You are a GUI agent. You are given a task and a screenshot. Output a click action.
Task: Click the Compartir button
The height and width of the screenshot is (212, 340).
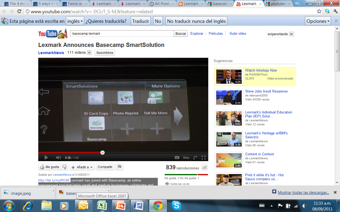tap(105, 167)
